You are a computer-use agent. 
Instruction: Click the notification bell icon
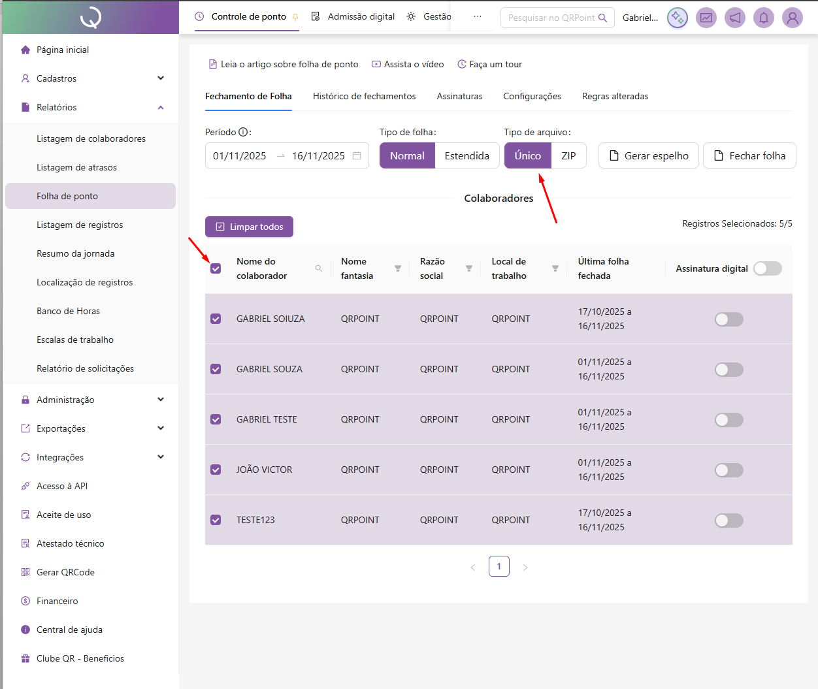(764, 18)
